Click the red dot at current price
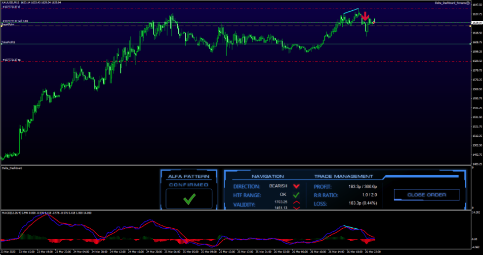This screenshot has width=483, height=255. pyautogui.click(x=374, y=23)
